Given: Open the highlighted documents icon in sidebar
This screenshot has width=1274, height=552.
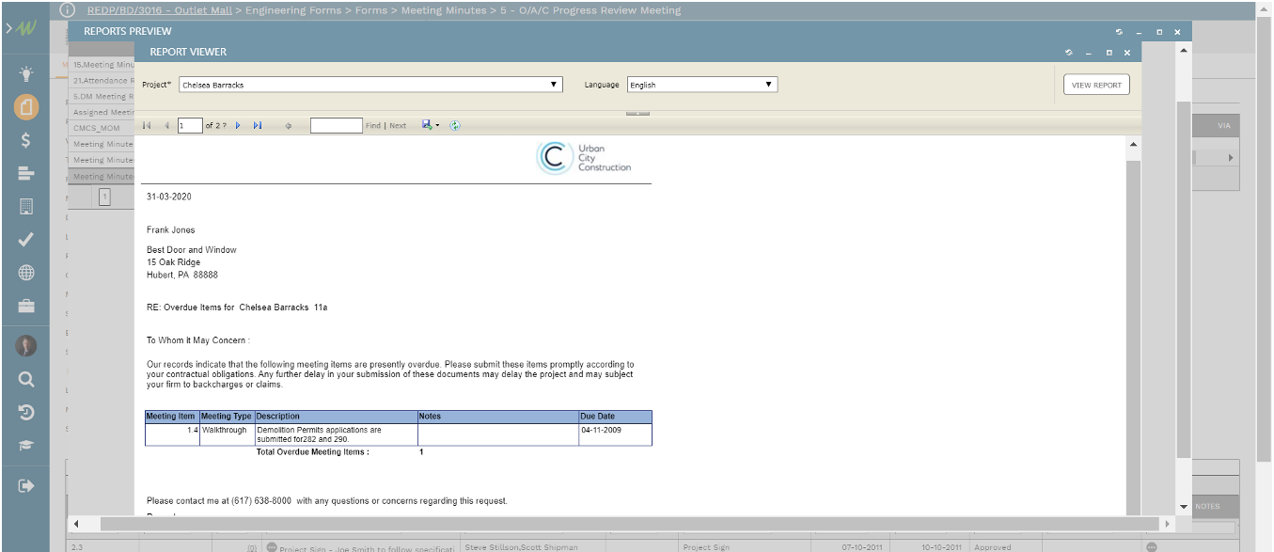Looking at the screenshot, I should pyautogui.click(x=26, y=107).
